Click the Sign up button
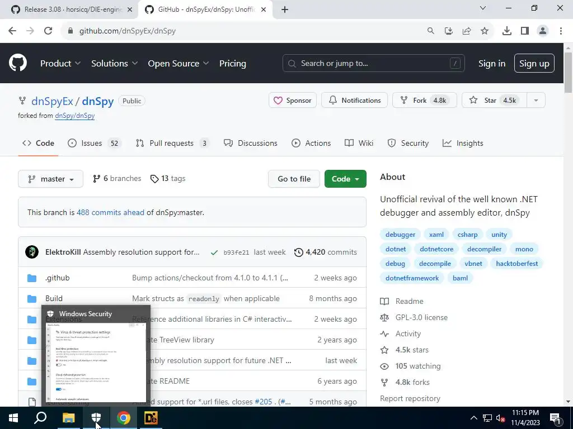The width and height of the screenshot is (573, 429). (x=534, y=64)
